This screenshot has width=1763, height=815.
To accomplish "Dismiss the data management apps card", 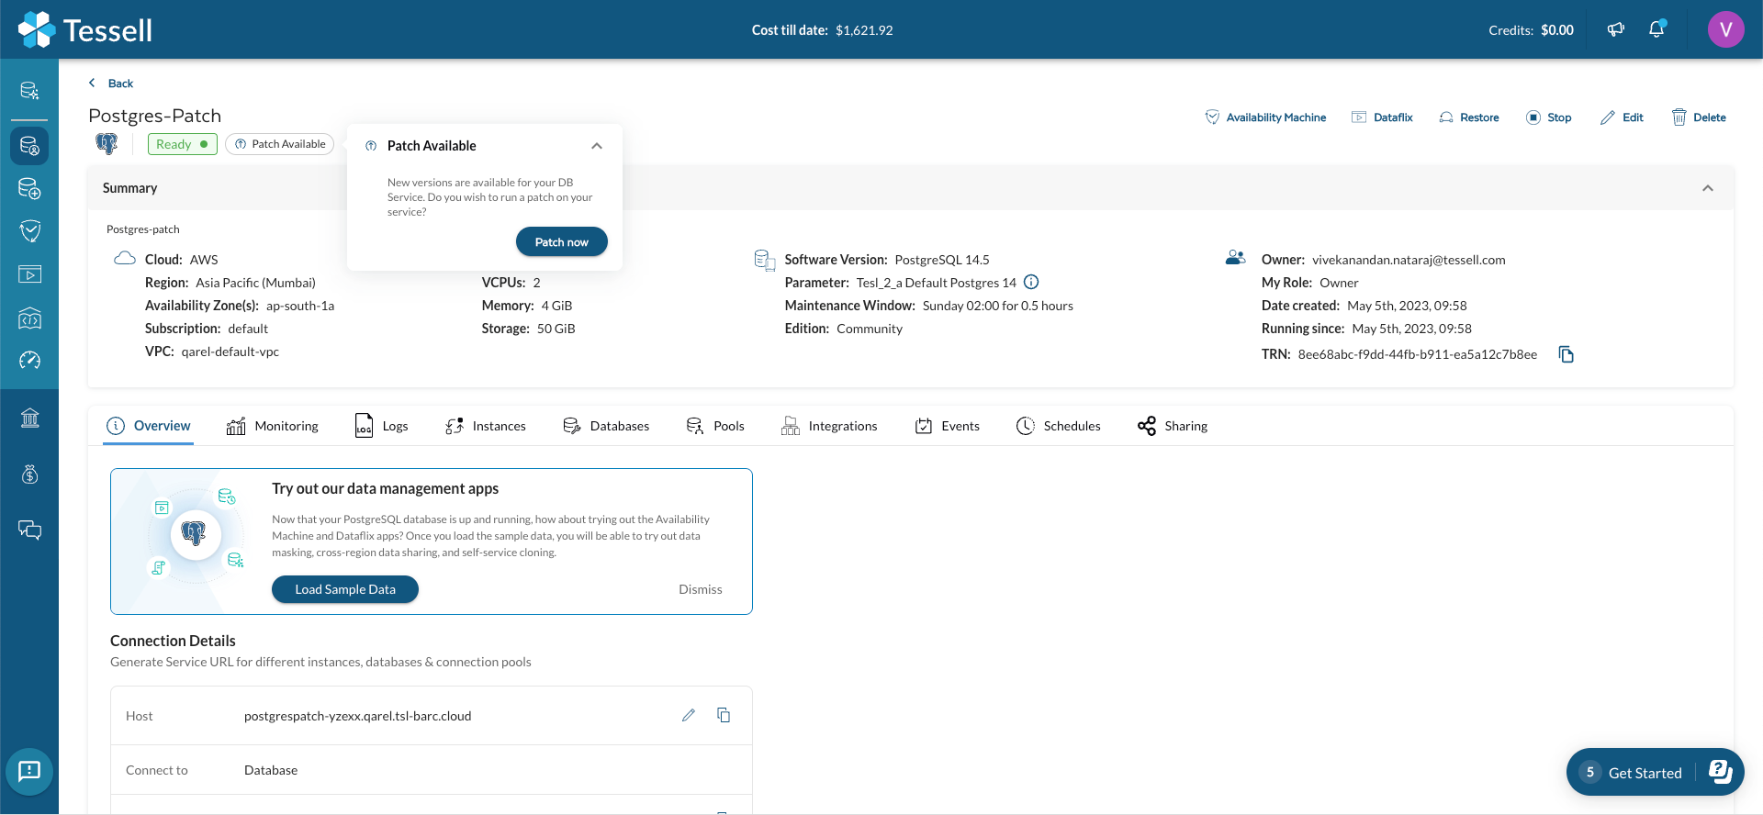I will point(700,589).
